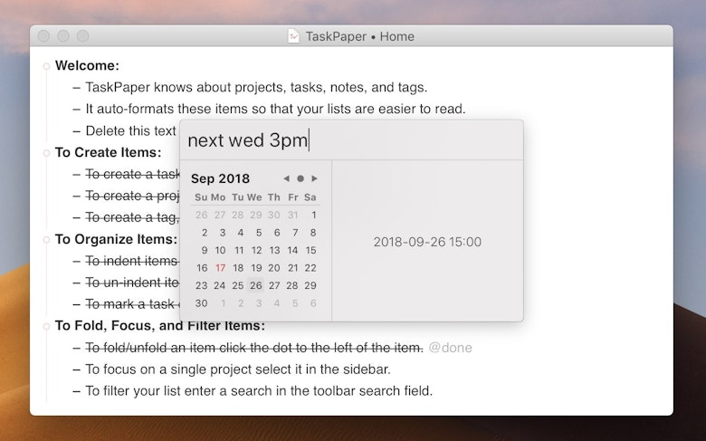
Task: Choose September 30 in the calendar
Action: point(201,303)
